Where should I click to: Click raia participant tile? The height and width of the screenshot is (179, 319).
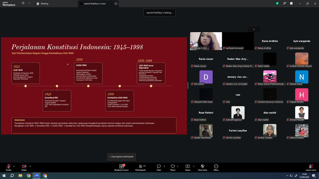pyautogui.click(x=238, y=95)
